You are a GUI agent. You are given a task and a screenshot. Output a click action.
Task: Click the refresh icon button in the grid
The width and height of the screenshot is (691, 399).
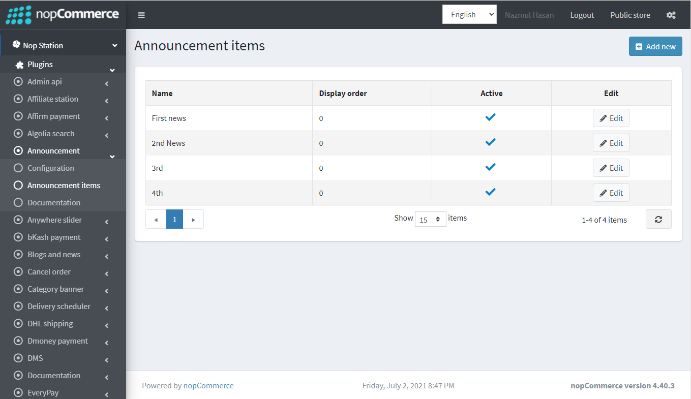(x=658, y=219)
